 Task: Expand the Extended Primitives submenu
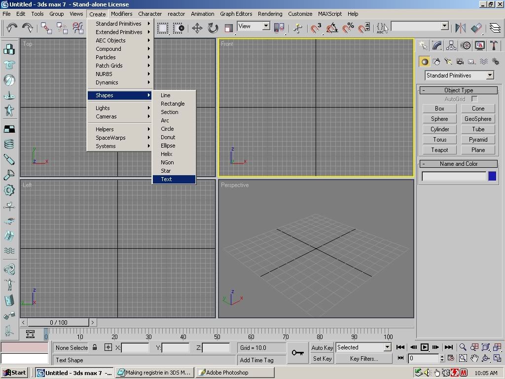tap(120, 32)
